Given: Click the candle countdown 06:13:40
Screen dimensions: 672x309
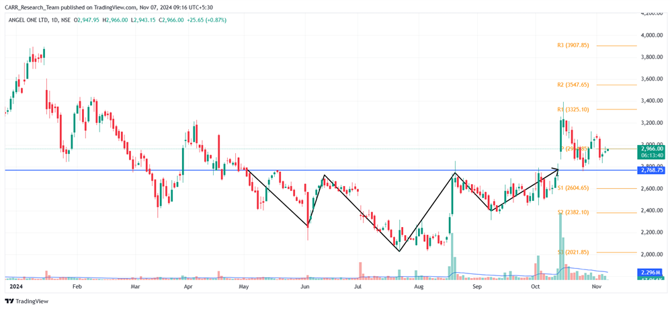Looking at the screenshot, I should pyautogui.click(x=651, y=155).
